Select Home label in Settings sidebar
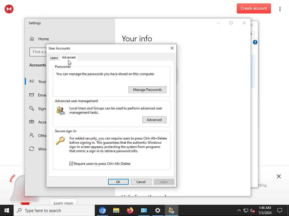The width and height of the screenshot is (289, 216). coord(43,39)
